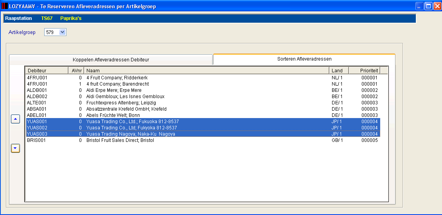The height and width of the screenshot is (215, 442).
Task: Sort by the Debiteur column header
Action: coord(47,70)
